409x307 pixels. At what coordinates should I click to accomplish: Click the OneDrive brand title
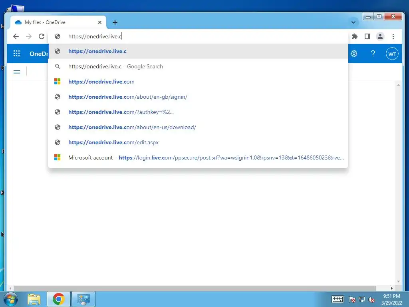click(x=39, y=54)
